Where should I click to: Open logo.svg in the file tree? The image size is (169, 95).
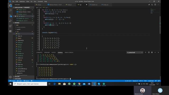[x=24, y=64]
